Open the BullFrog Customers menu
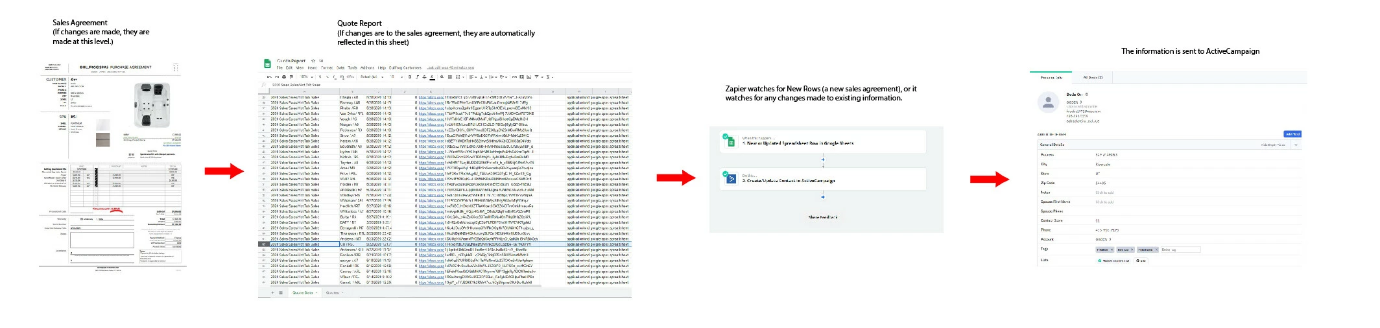Screen dimensions: 1380x328 point(405,67)
